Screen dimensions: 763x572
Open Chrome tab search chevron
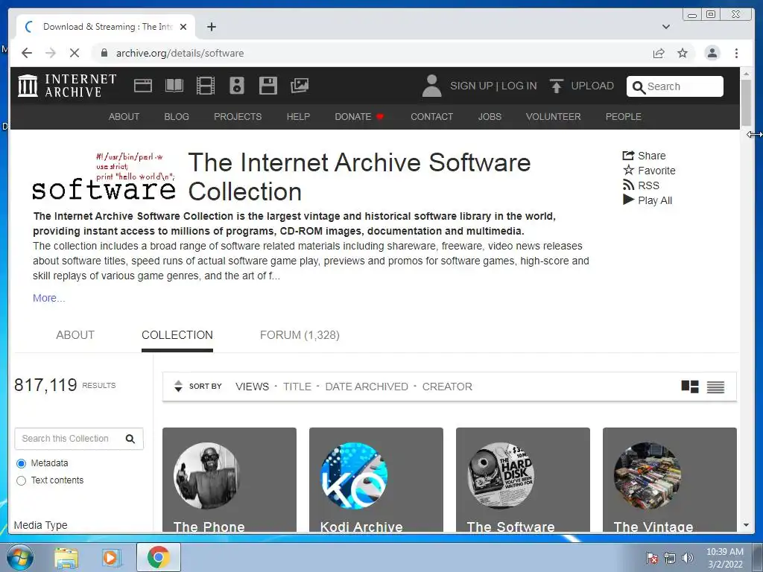[x=665, y=27]
